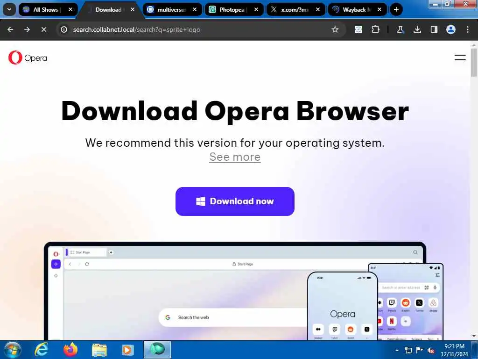The image size is (478, 359).
Task: Follow the See more link
Action: tap(235, 157)
